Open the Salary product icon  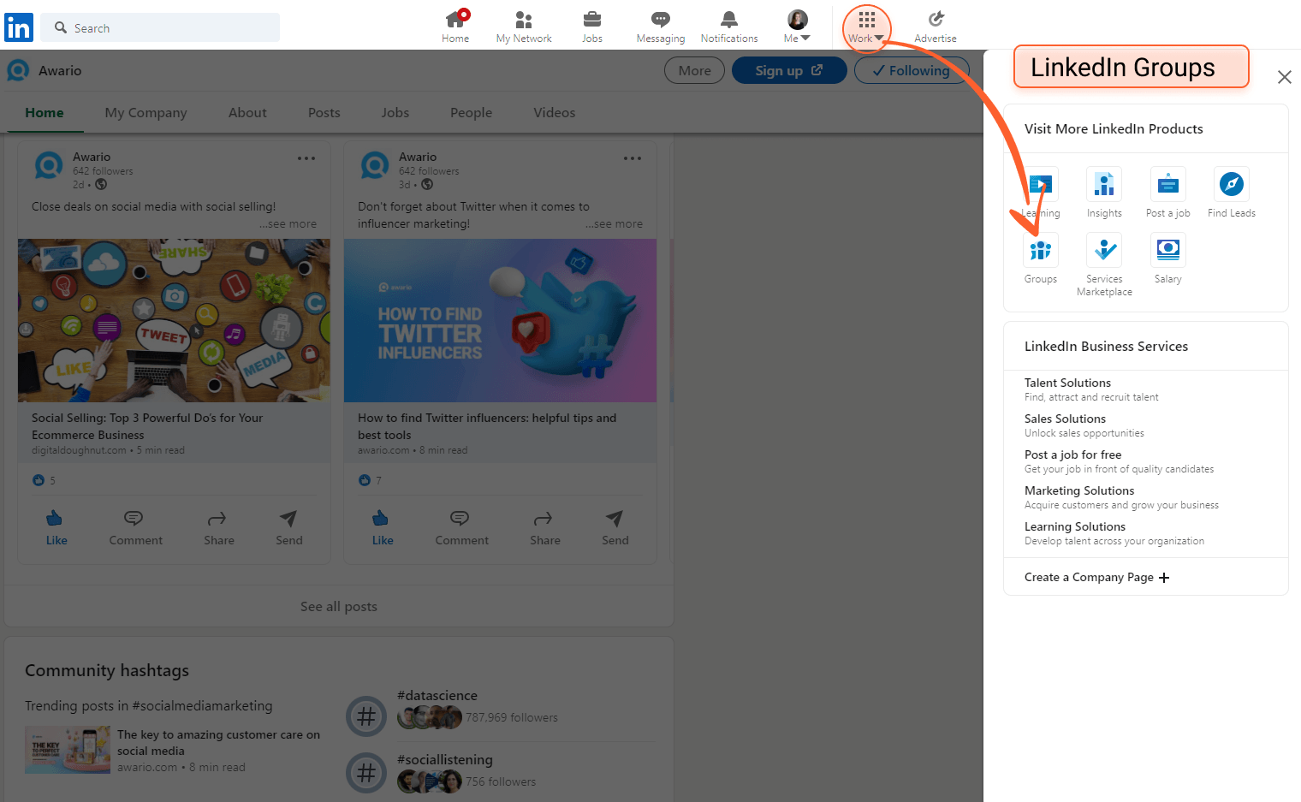[x=1167, y=249]
